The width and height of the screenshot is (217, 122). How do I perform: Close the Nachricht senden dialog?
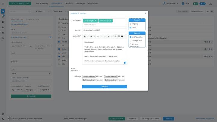[x=145, y=14]
